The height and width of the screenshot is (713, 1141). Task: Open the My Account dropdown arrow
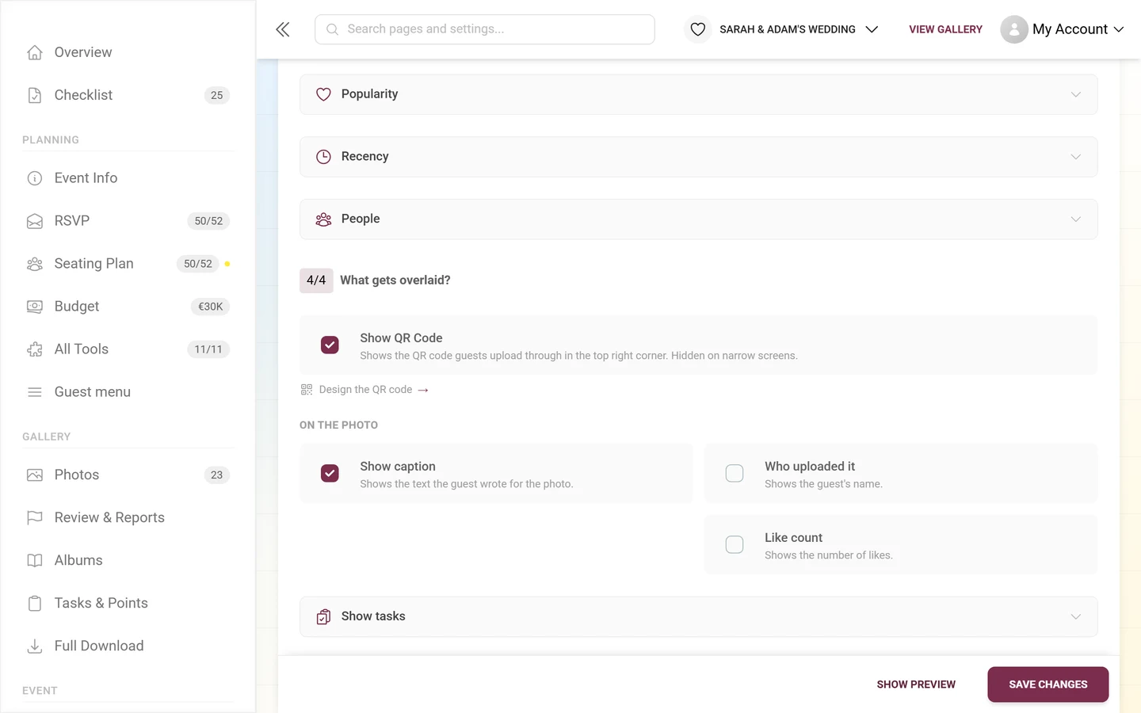[1119, 29]
